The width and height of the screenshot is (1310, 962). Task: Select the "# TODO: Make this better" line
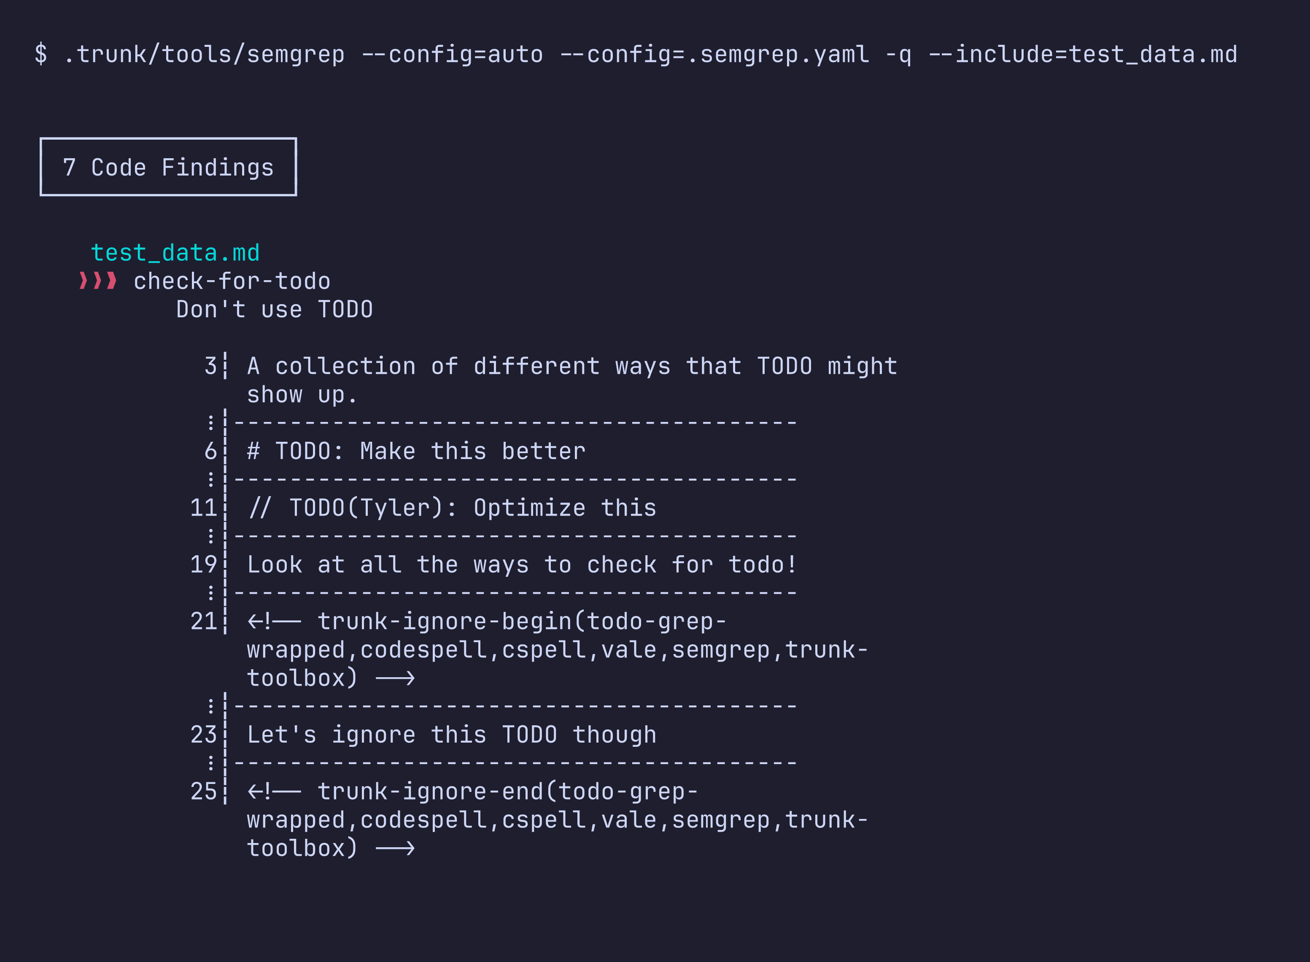416,451
